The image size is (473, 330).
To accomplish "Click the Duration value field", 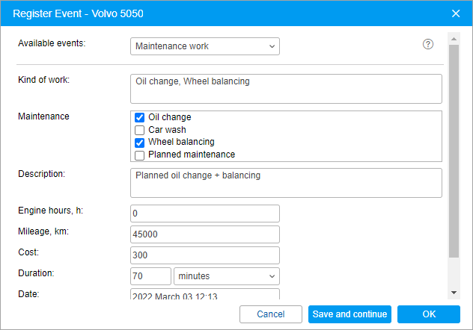I will click(x=150, y=276).
